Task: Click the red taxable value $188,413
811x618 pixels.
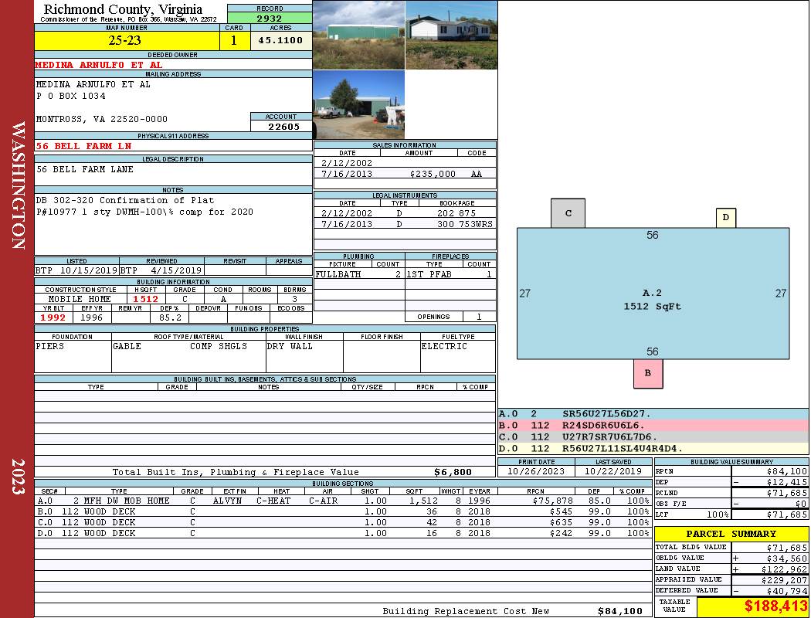Action: (x=752, y=607)
